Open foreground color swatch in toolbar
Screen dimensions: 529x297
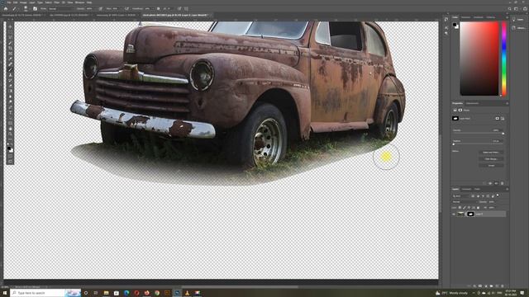pos(9,148)
